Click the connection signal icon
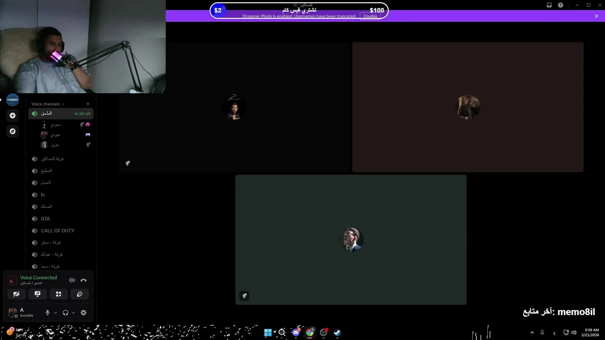The width and height of the screenshot is (605, 340). (x=12, y=281)
